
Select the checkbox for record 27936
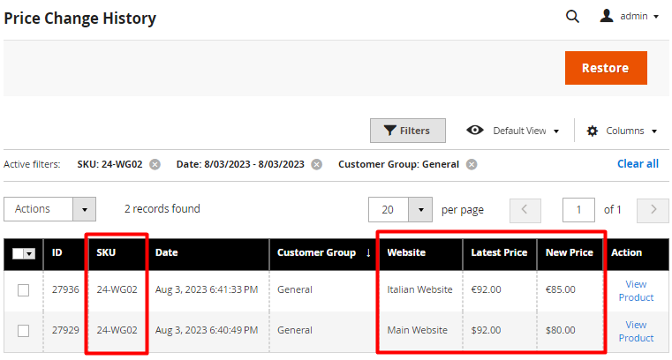click(x=24, y=290)
